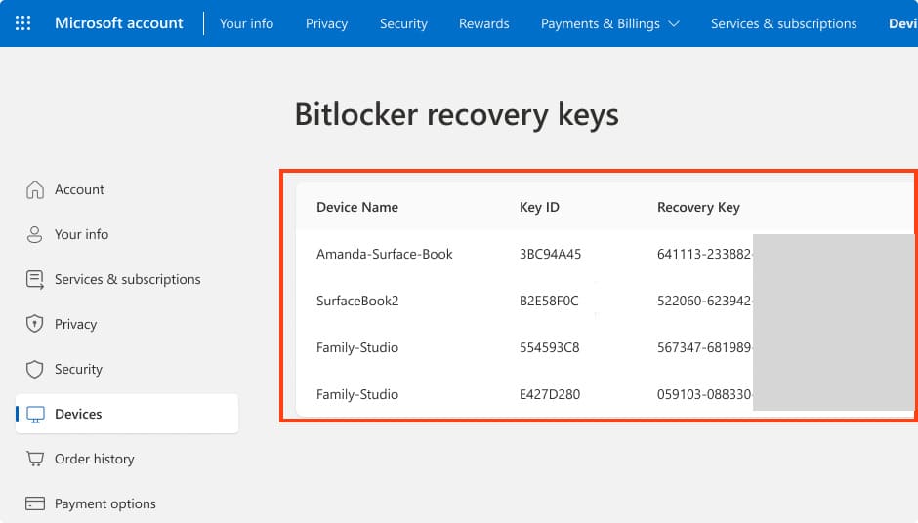The image size is (918, 523).
Task: Click the Order history cart icon
Action: click(35, 459)
